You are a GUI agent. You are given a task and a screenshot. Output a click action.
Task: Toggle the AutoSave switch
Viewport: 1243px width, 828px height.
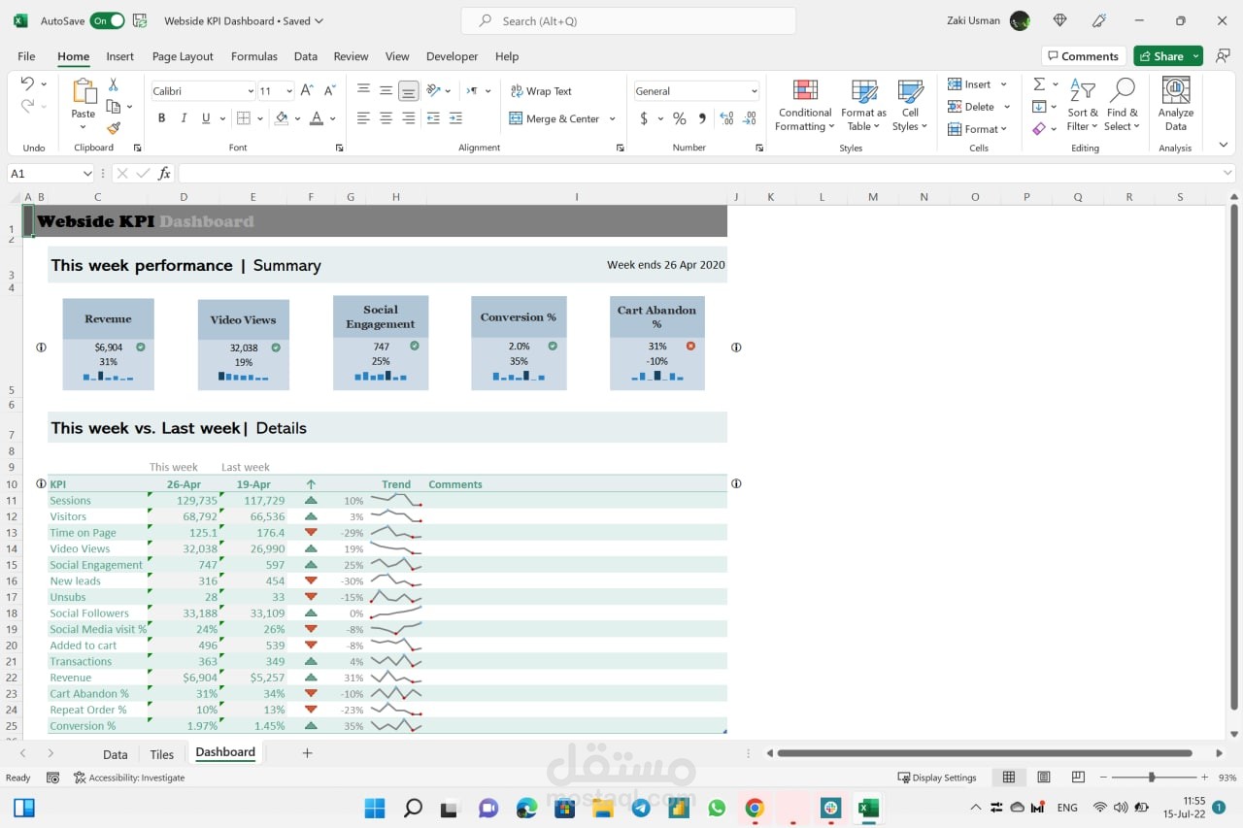107,20
